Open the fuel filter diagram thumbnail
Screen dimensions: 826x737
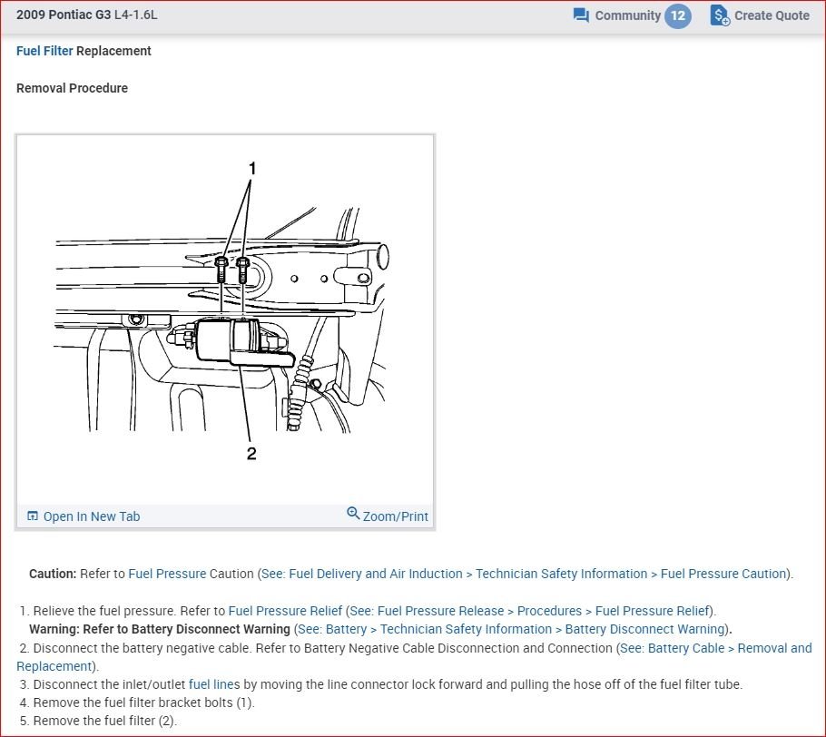click(x=225, y=319)
